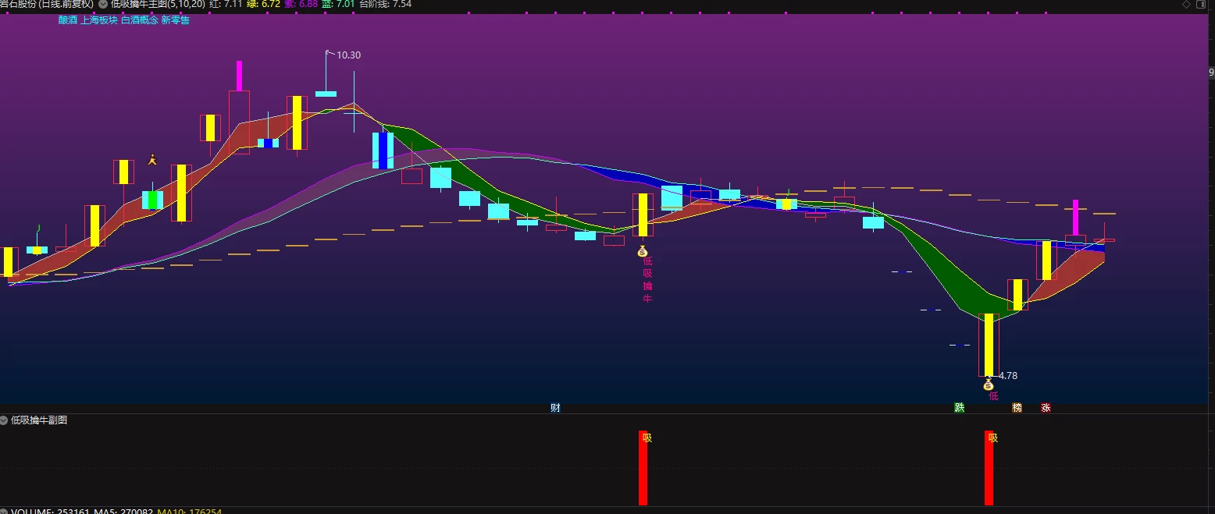The width and height of the screenshot is (1215, 514).
Task: Open the 上海板块 sector link
Action: point(99,19)
